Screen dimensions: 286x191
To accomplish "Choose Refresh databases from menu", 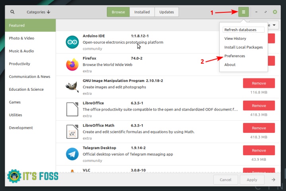I will 243,29.
